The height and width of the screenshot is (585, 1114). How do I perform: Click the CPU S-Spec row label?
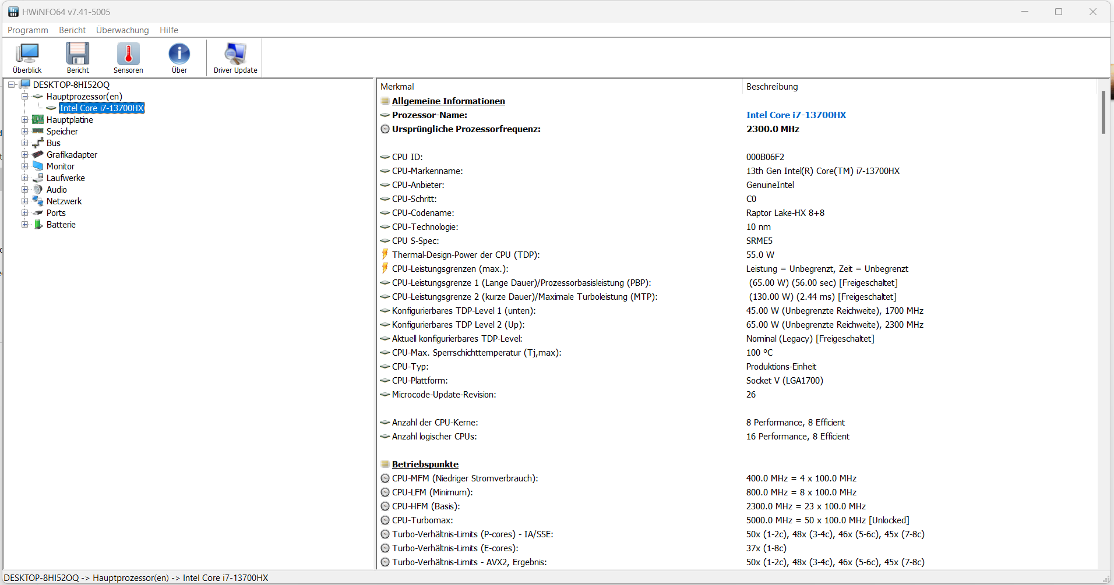click(x=415, y=241)
